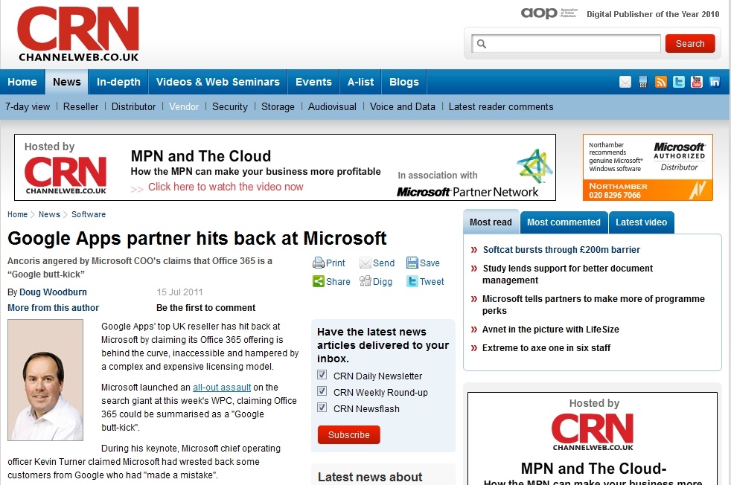This screenshot has width=731, height=485.
Task: Focus the site search input field
Action: click(566, 44)
